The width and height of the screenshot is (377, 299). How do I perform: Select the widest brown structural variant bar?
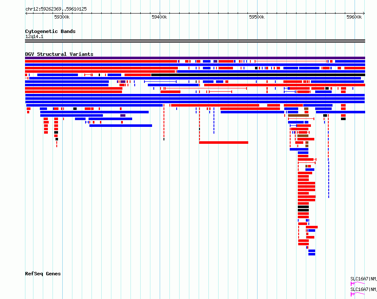[x=298, y=115]
